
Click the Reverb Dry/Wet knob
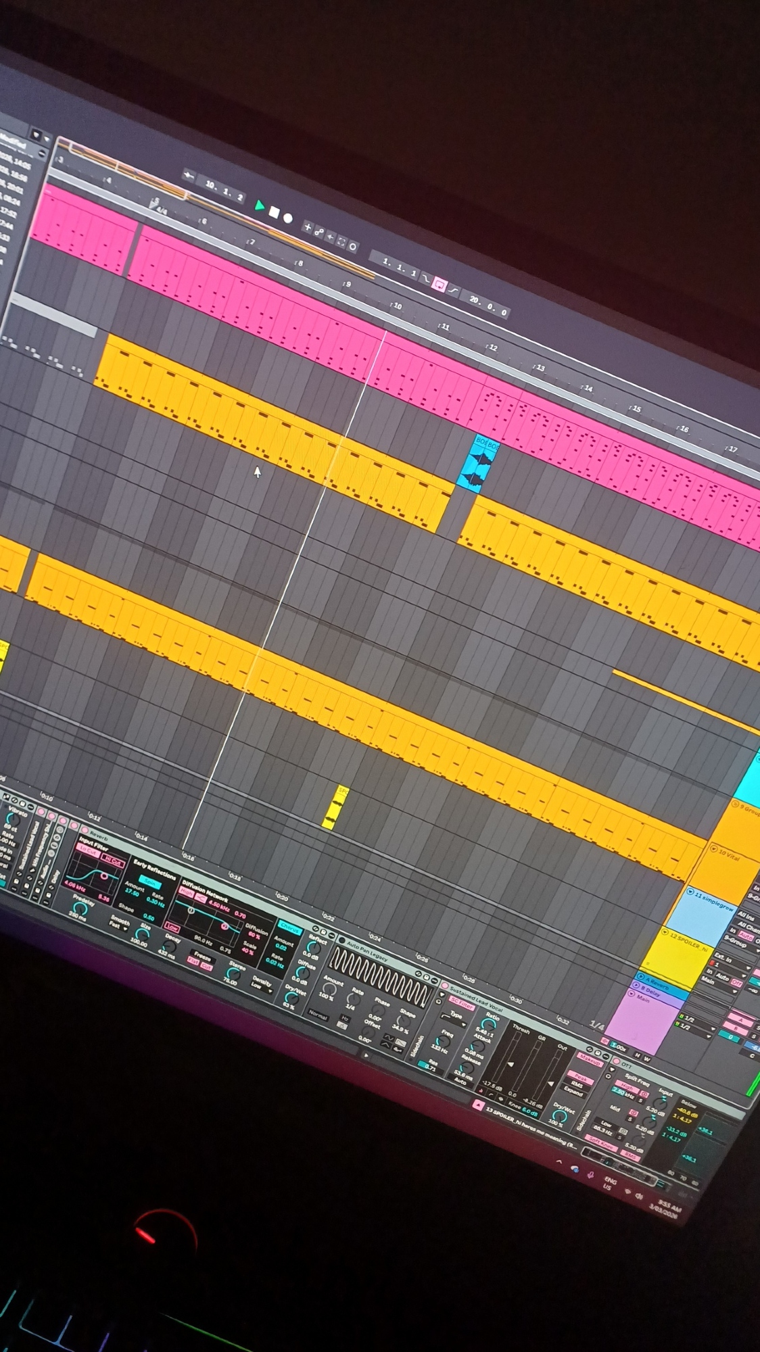pyautogui.click(x=292, y=997)
